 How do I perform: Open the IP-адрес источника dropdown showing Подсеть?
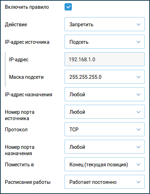[x=105, y=42]
